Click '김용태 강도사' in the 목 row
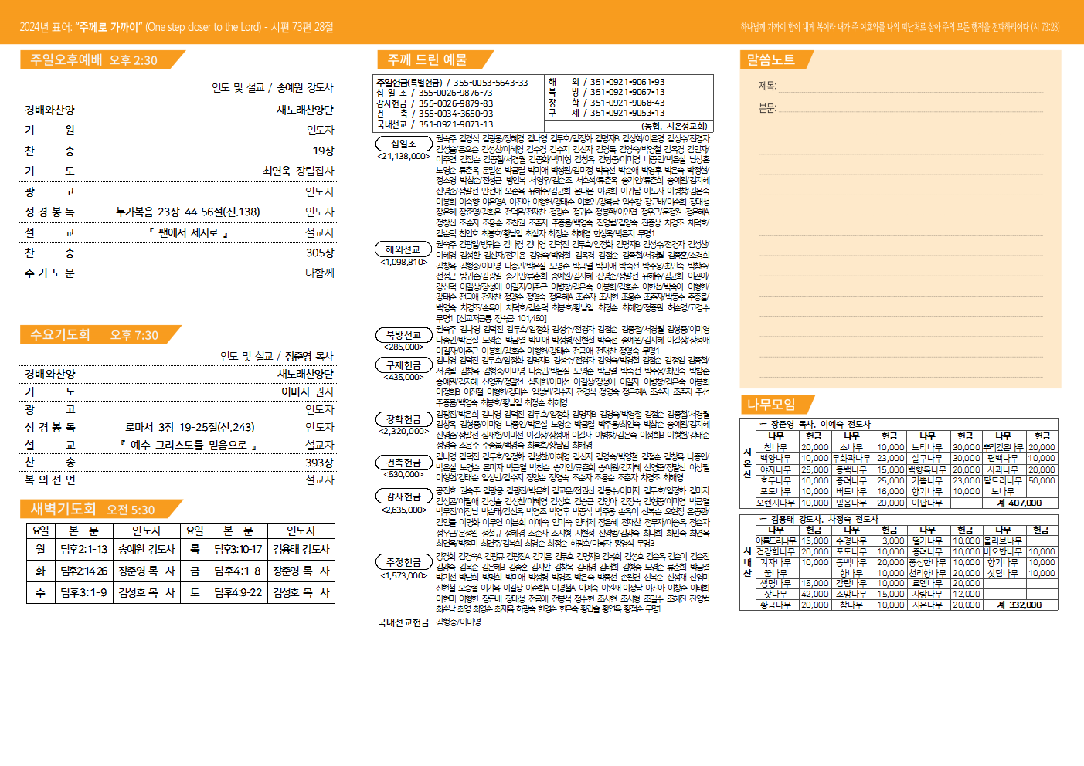The image size is (1084, 766). tap(301, 549)
